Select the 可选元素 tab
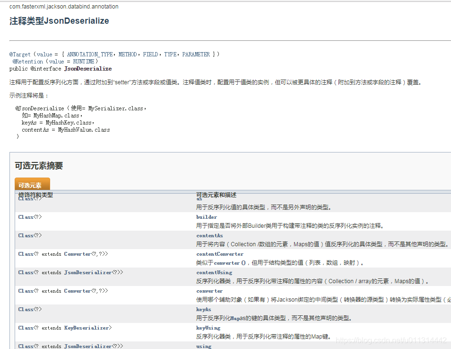451x349 pixels. click(x=32, y=184)
